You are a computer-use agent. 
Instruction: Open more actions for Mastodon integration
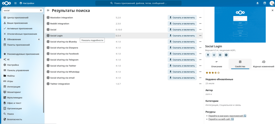pos(200,18)
